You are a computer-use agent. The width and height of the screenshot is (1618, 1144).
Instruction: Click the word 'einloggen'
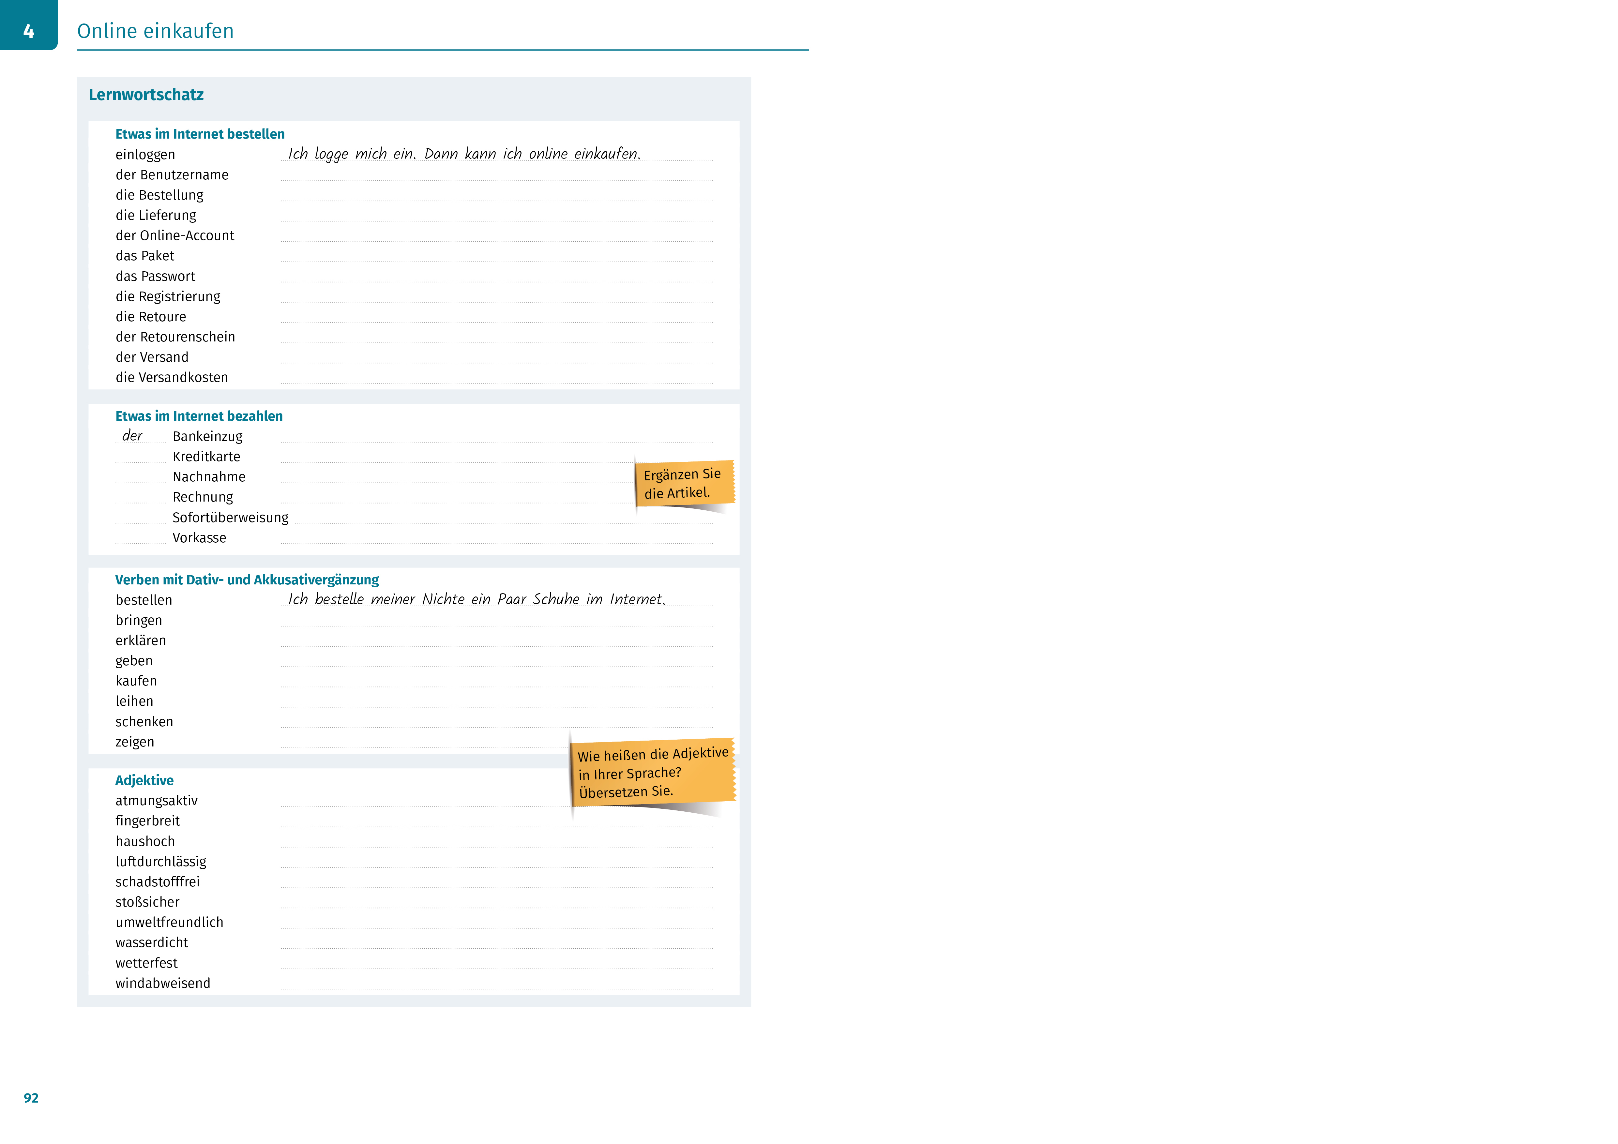pyautogui.click(x=145, y=154)
